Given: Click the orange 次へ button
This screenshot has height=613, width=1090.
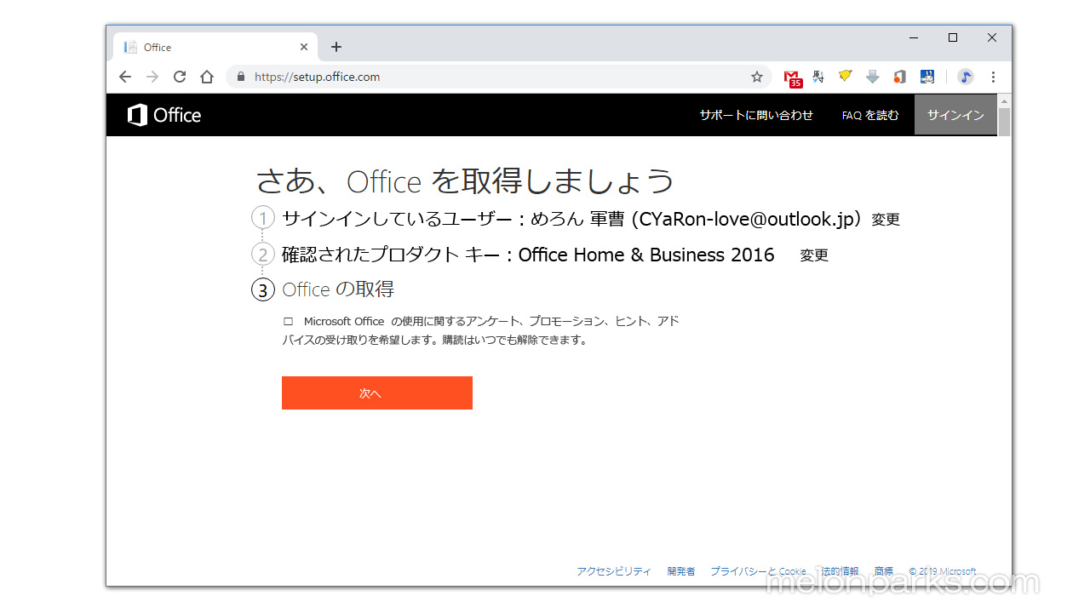Looking at the screenshot, I should 377,392.
